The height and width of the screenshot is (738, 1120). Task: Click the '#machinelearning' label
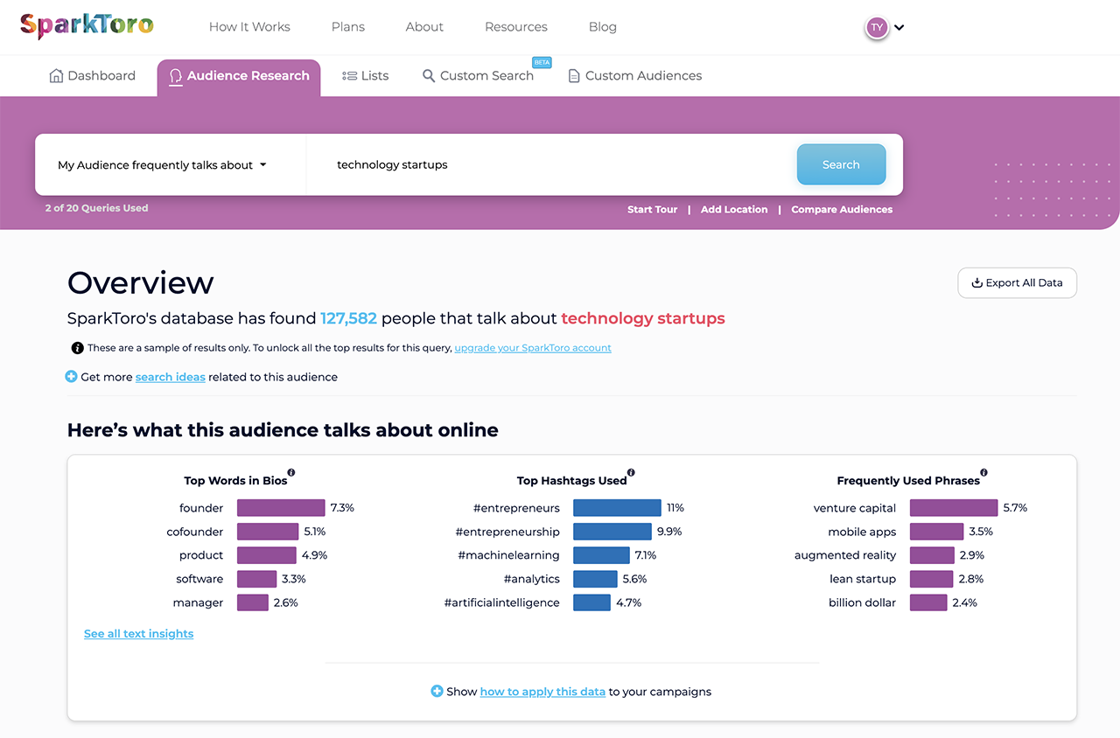[507, 555]
